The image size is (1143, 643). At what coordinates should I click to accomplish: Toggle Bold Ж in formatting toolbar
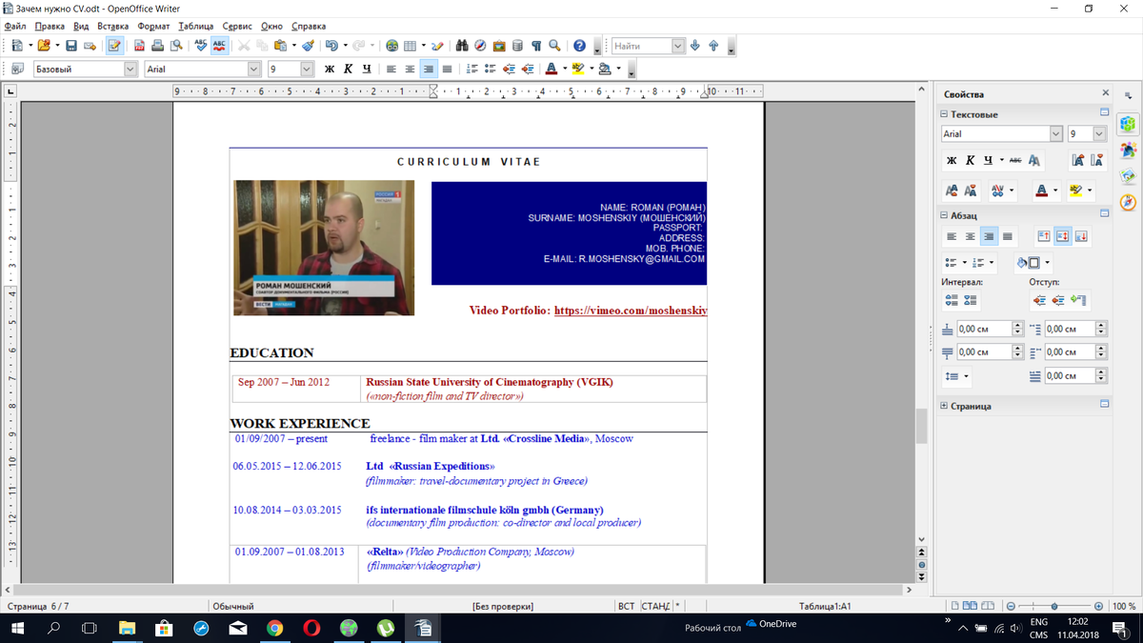330,69
